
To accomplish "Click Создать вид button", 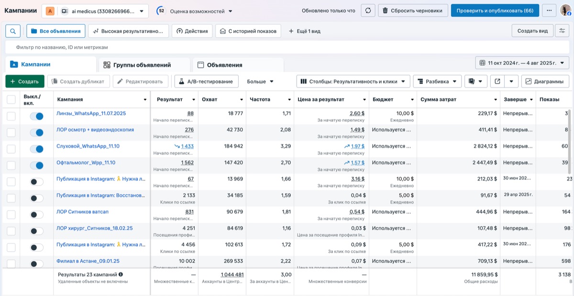I will [532, 31].
